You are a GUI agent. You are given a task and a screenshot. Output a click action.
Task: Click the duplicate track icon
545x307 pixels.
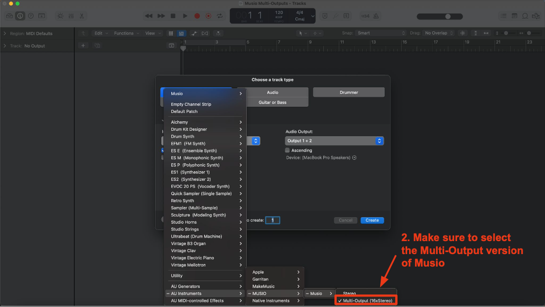[97, 45]
